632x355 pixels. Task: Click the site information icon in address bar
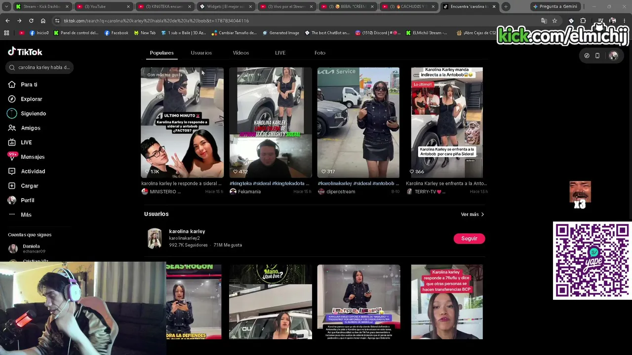point(57,21)
